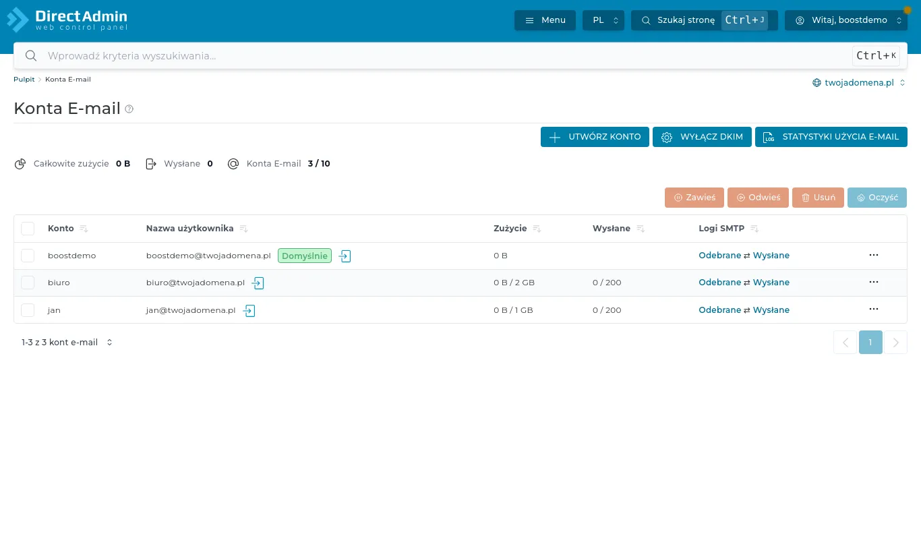Go to the Pulpit breadcrumb
The width and height of the screenshot is (921, 553).
pyautogui.click(x=24, y=80)
